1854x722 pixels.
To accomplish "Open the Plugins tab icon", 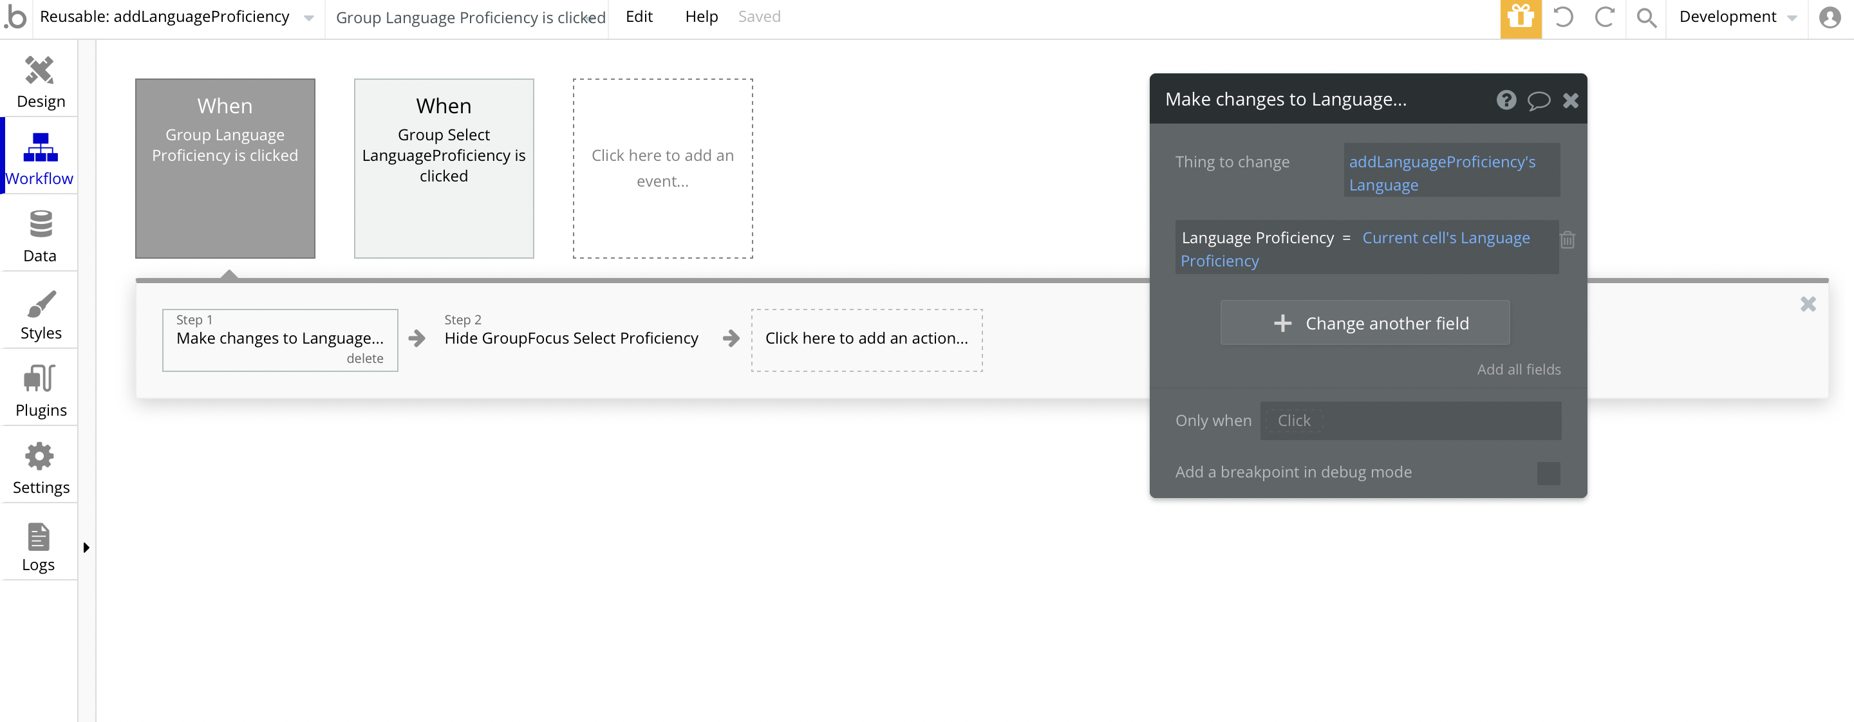I will point(39,379).
